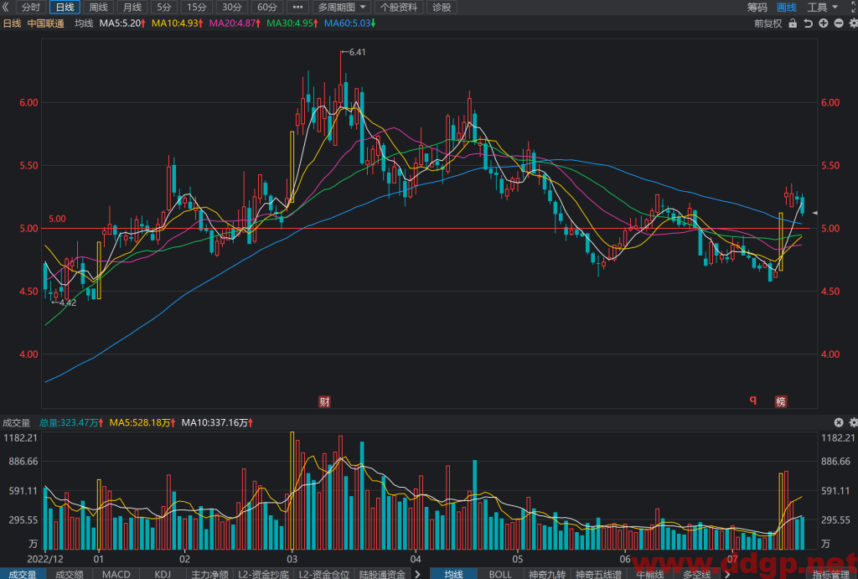Click the 4.42 low price annotation
The width and height of the screenshot is (858, 579).
point(64,302)
